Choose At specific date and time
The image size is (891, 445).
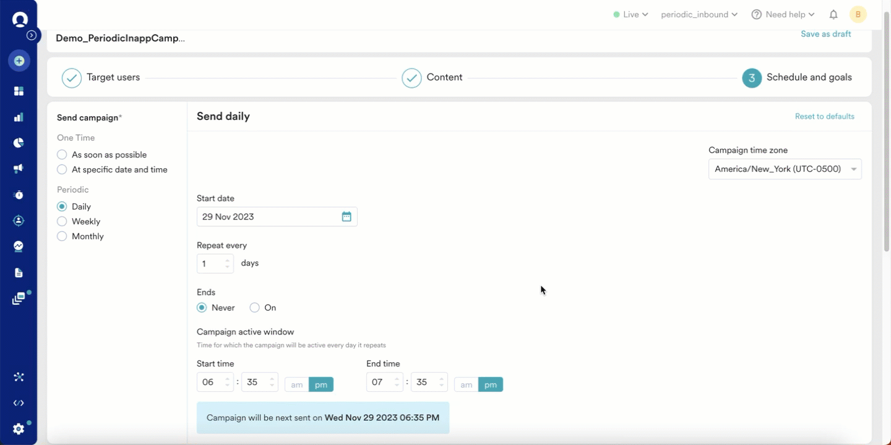click(62, 169)
